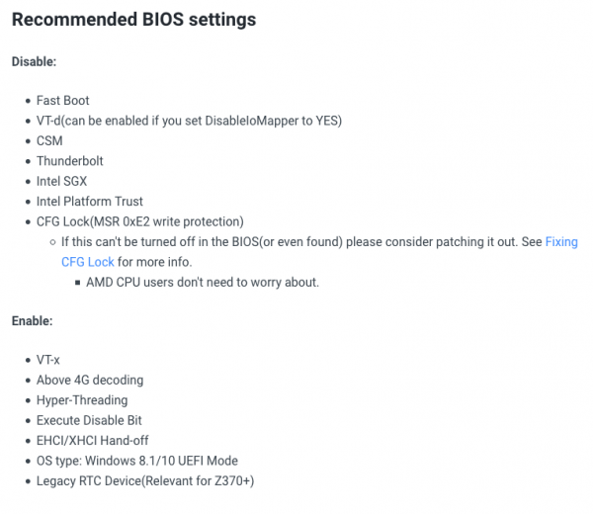Click the Recommended BIOS settings heading
The height and width of the screenshot is (514, 593).
(133, 20)
